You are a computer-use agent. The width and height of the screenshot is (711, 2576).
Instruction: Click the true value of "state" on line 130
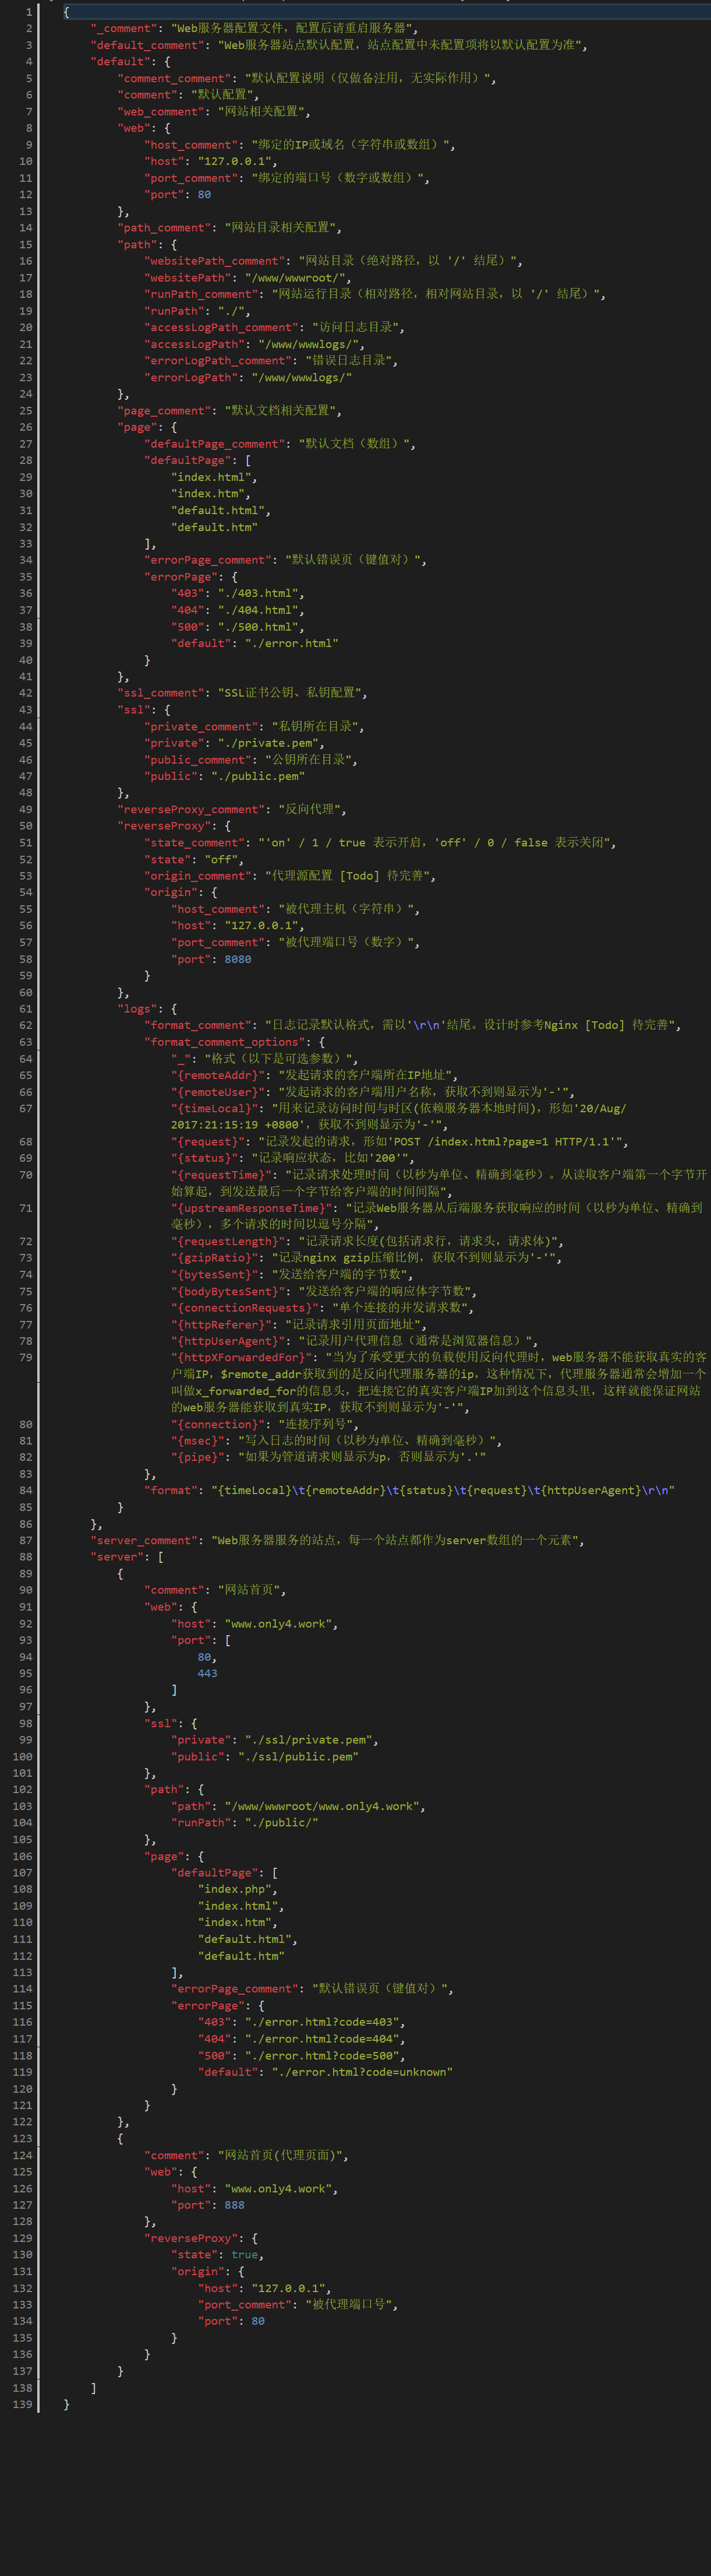click(x=243, y=2254)
